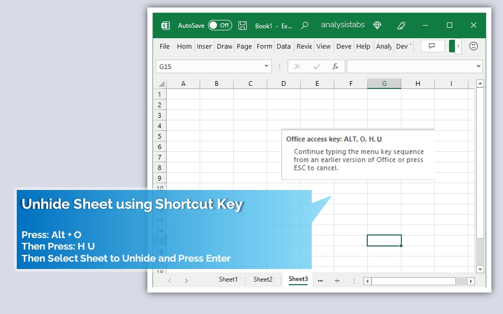Click the Search magnifier icon
The height and width of the screenshot is (314, 503).
[304, 25]
